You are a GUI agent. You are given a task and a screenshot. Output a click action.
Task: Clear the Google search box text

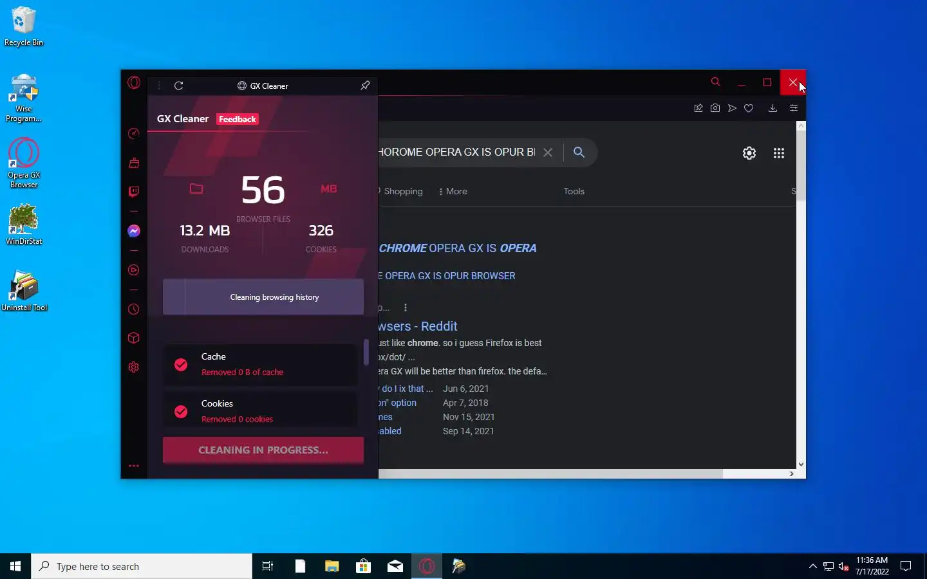pyautogui.click(x=548, y=152)
